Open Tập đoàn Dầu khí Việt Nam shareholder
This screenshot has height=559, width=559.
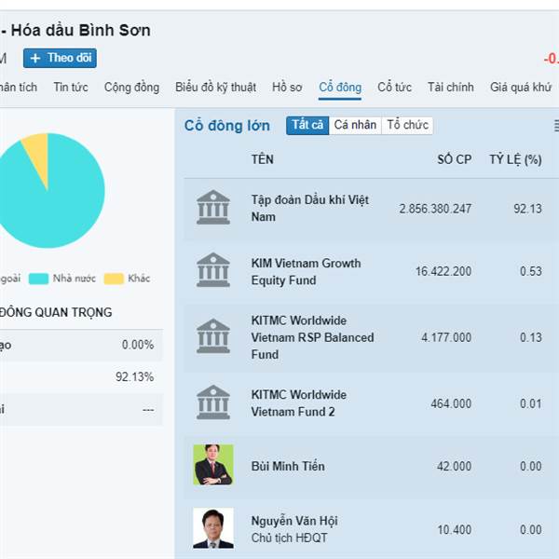(310, 208)
